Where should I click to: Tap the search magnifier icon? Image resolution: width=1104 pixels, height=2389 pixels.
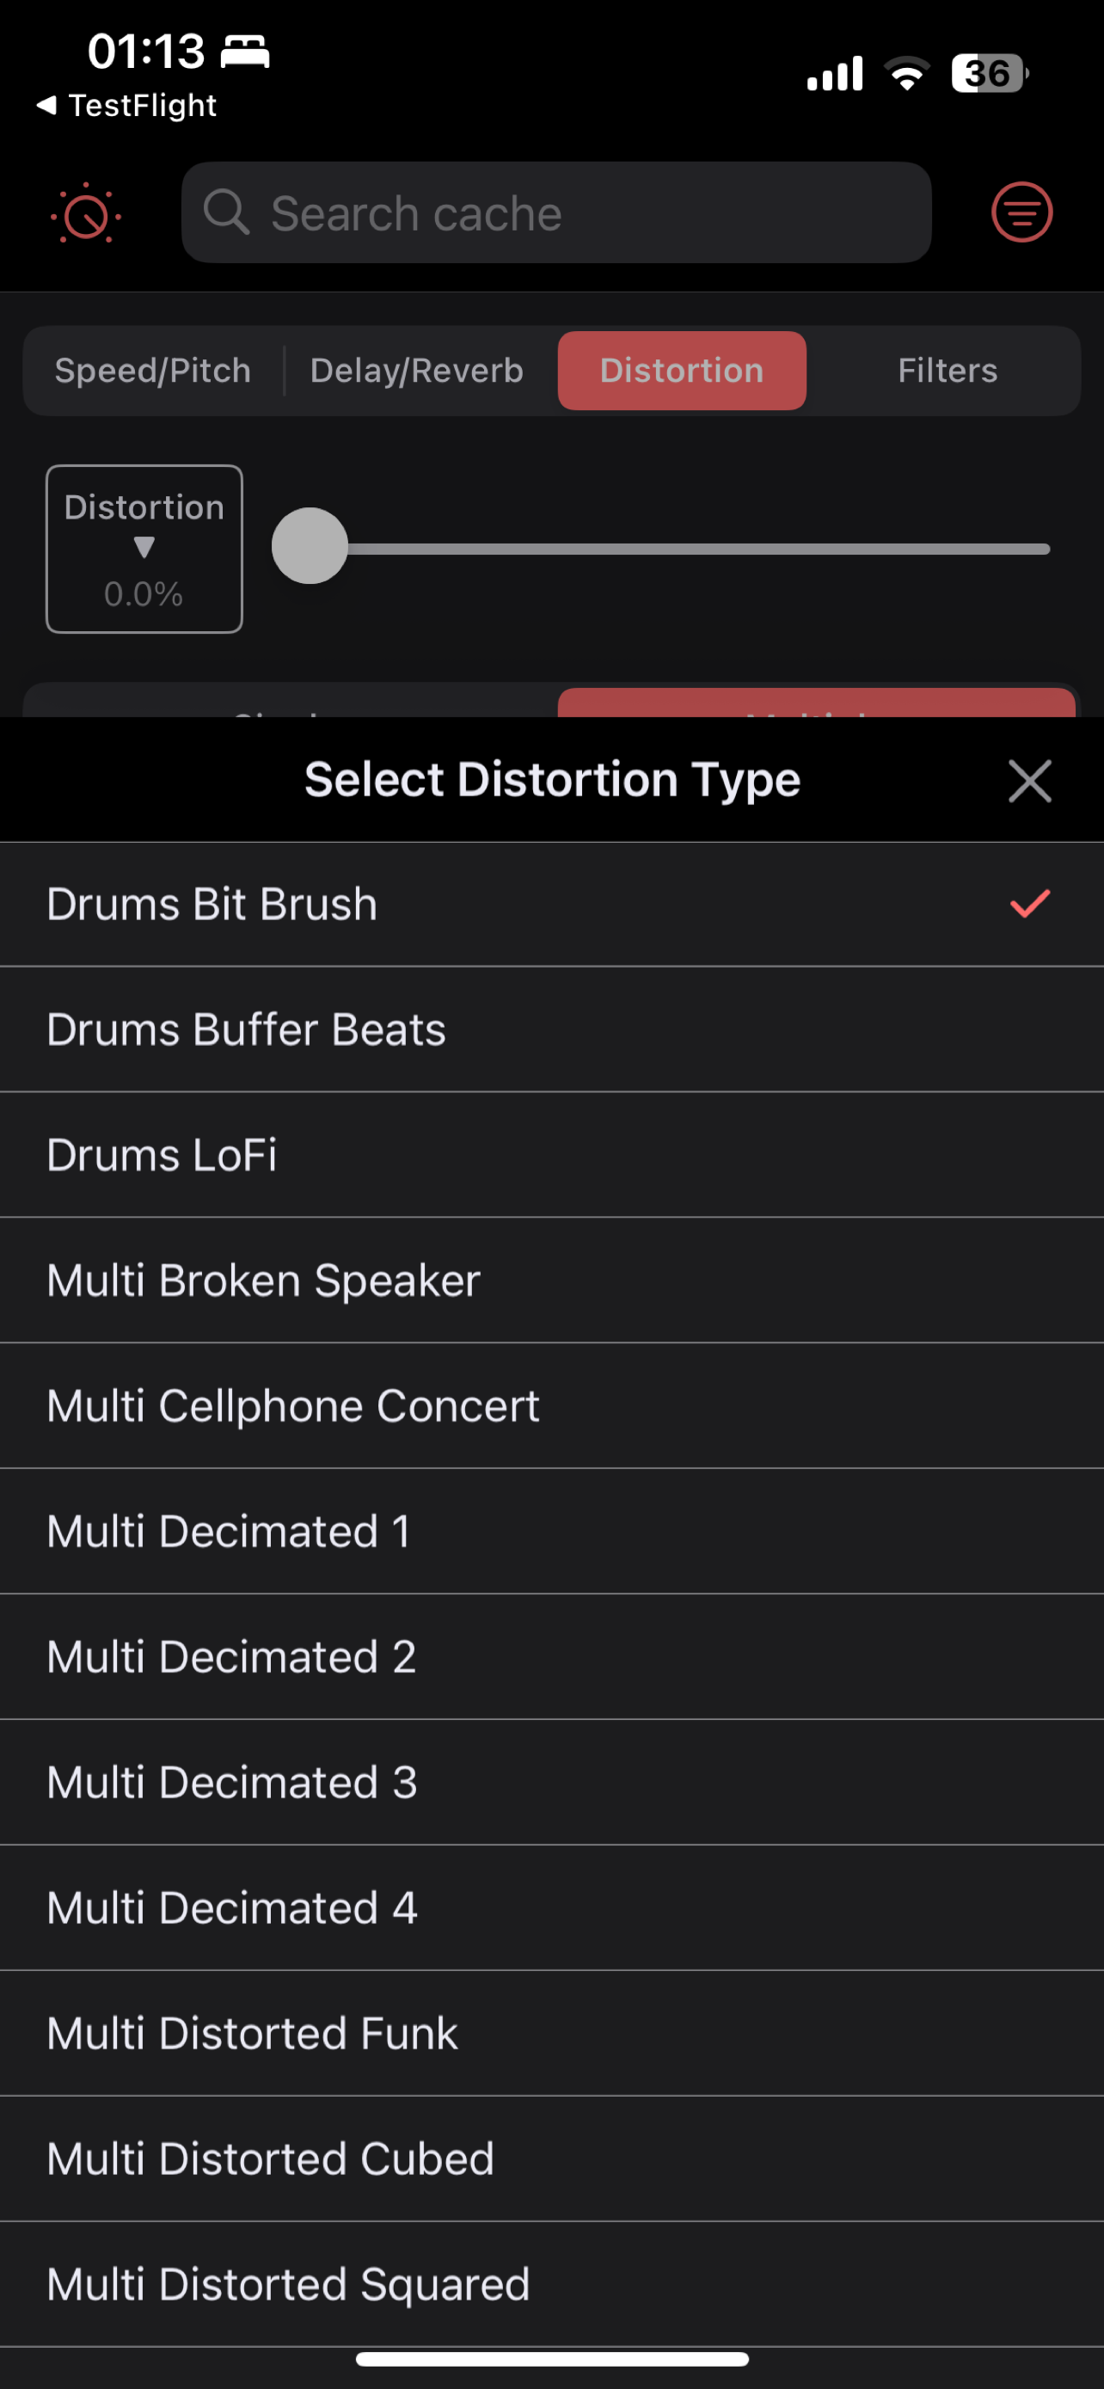coord(226,212)
